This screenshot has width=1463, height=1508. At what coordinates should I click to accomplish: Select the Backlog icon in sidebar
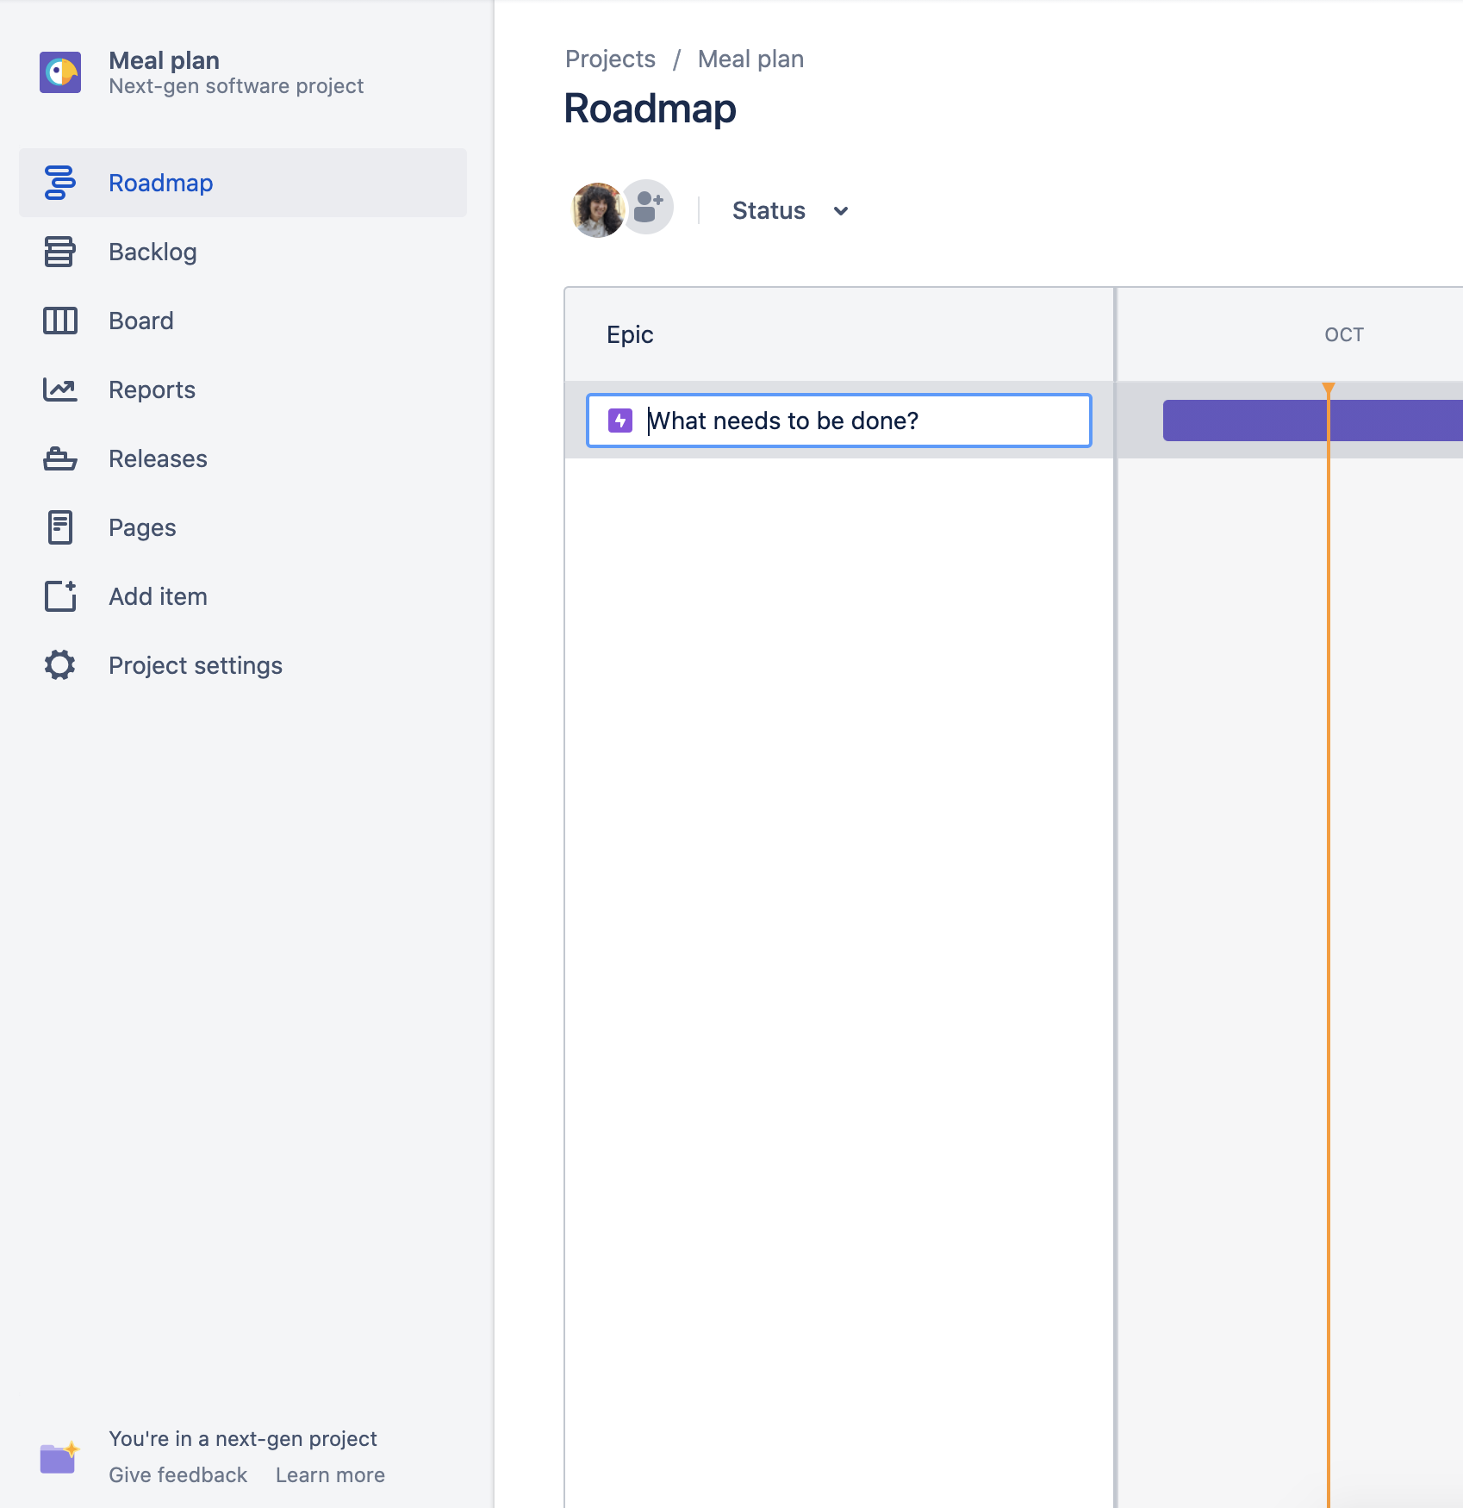point(58,252)
